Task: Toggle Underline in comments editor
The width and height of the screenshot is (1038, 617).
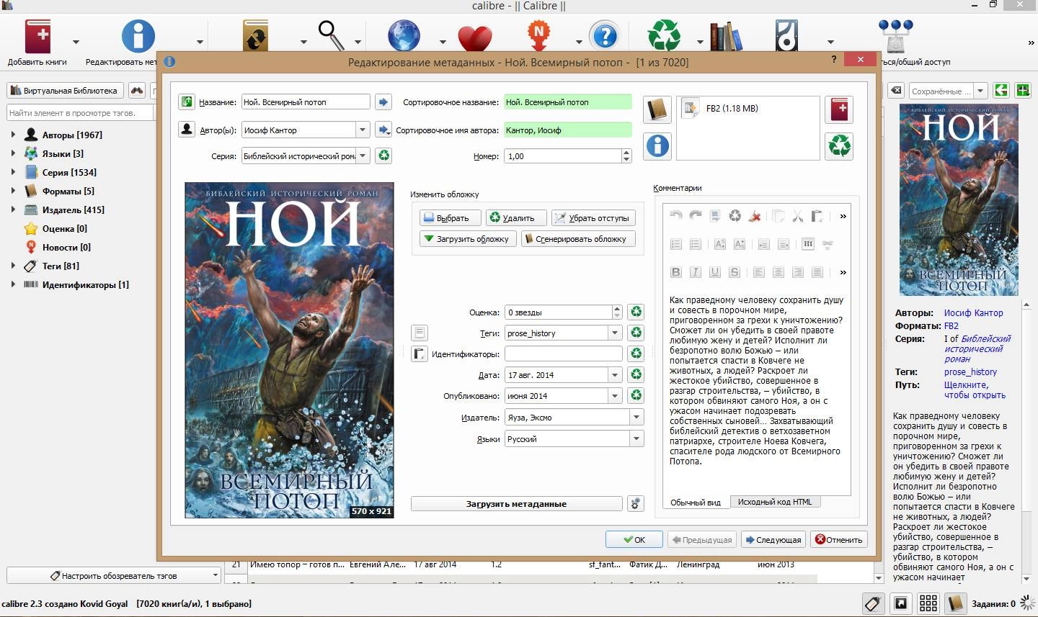Action: point(714,272)
